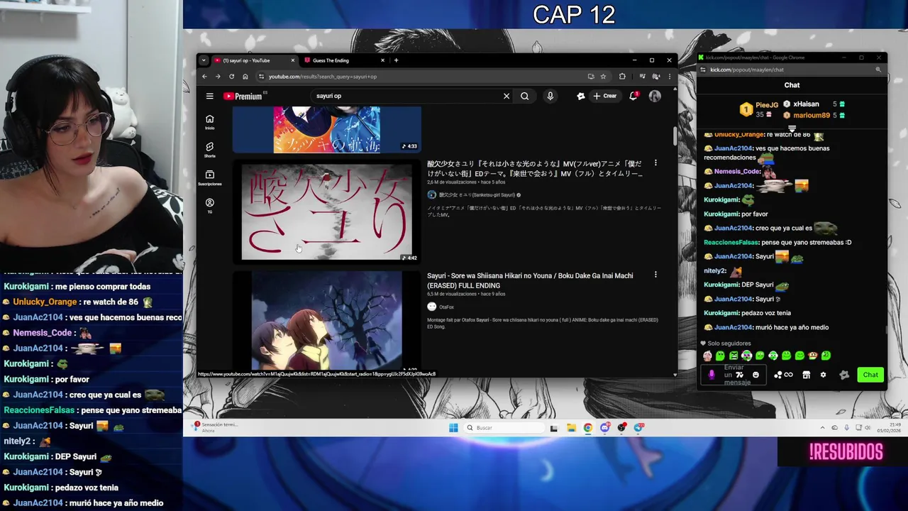
Task: Open tab search dropdown arrow
Action: 204,60
